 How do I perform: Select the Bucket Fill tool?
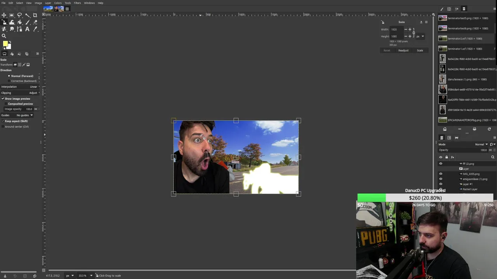tap(19, 22)
